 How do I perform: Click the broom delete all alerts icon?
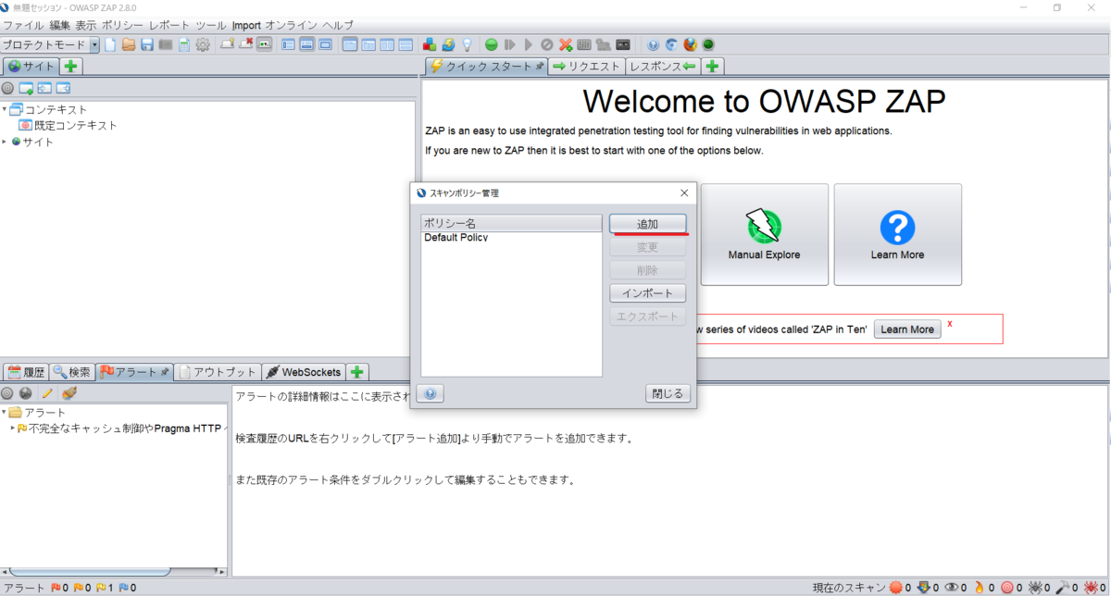(x=69, y=393)
